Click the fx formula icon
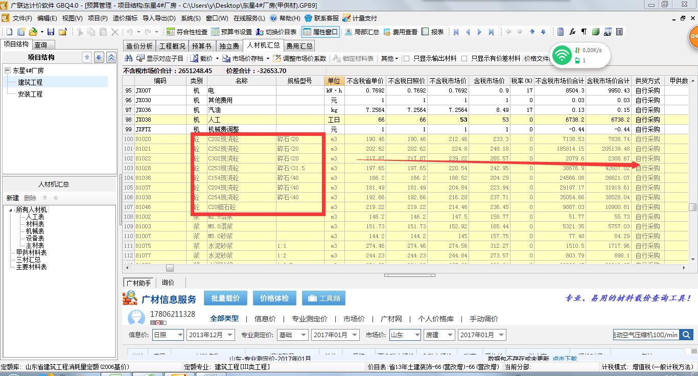 click(572, 32)
